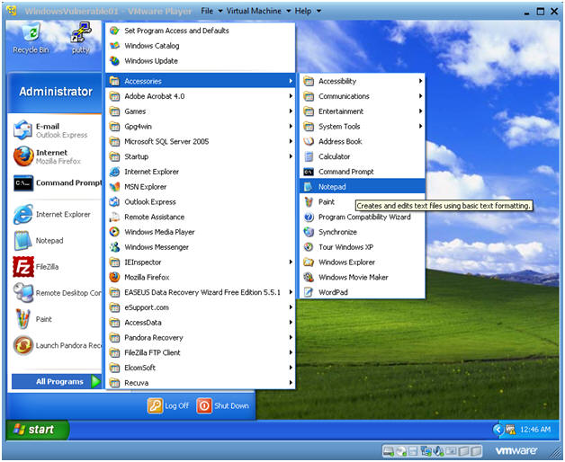Screen dimensions: 565x462
Task: Expand the Accessibility submenu
Action: [363, 81]
